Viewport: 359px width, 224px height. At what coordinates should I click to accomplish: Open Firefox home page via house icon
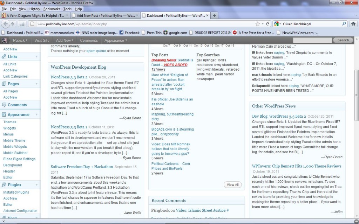(x=353, y=24)
